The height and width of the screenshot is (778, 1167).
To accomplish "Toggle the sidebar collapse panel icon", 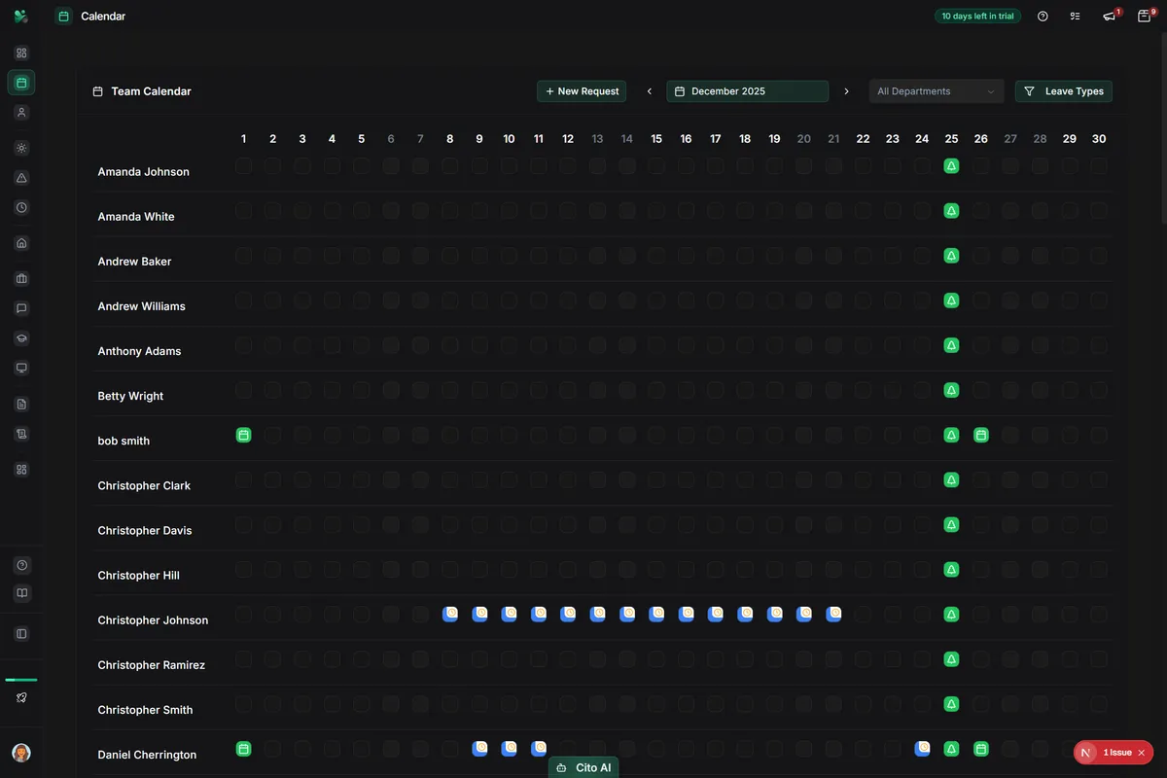I will click(x=21, y=634).
